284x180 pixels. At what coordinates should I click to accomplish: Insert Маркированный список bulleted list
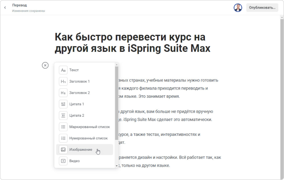(x=84, y=127)
